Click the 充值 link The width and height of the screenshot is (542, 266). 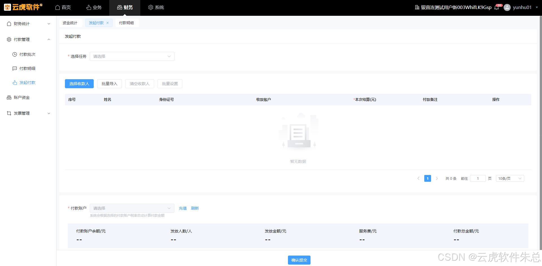point(183,208)
